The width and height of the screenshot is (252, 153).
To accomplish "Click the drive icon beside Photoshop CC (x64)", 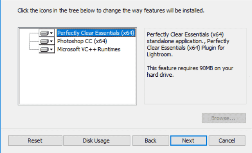I will pos(44,41).
